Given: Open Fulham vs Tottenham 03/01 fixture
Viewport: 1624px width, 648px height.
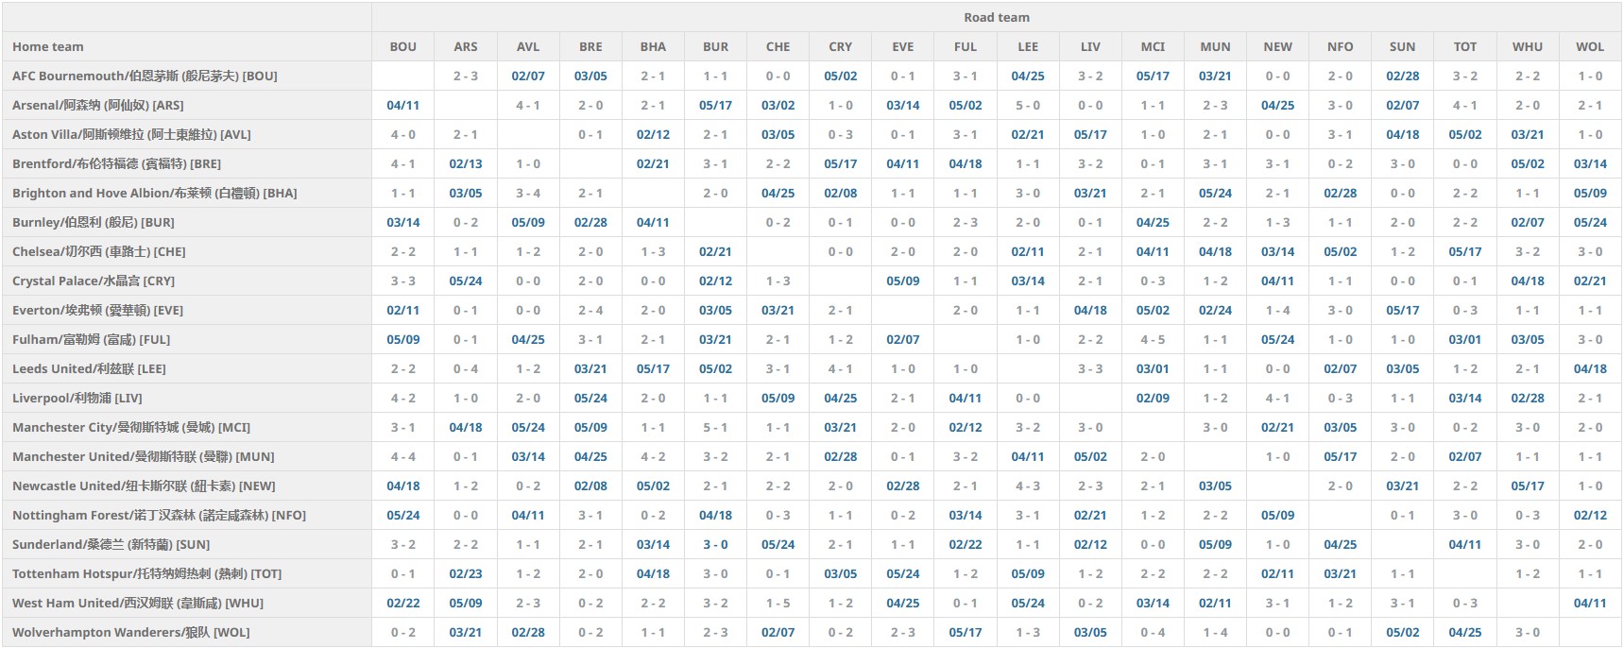Looking at the screenshot, I should (x=1465, y=340).
